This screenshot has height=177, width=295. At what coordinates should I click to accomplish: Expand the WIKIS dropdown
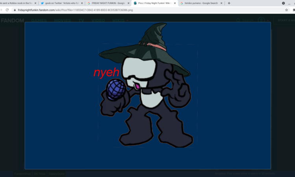click(x=120, y=20)
